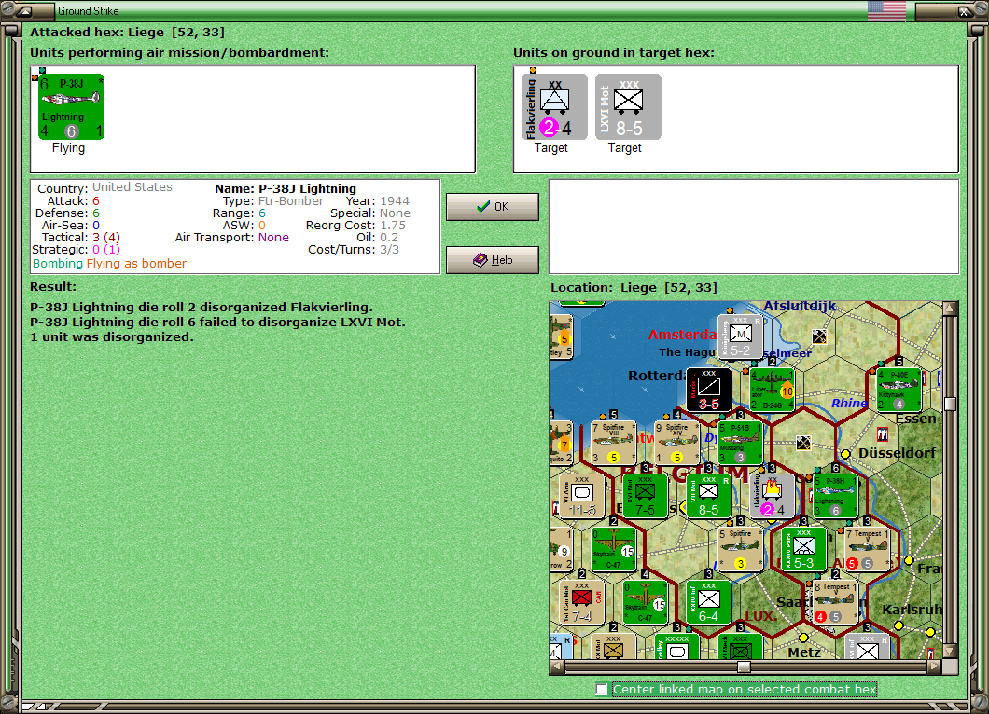The image size is (989, 714).
Task: Select the P-51B Mustang unit on map
Action: [741, 443]
